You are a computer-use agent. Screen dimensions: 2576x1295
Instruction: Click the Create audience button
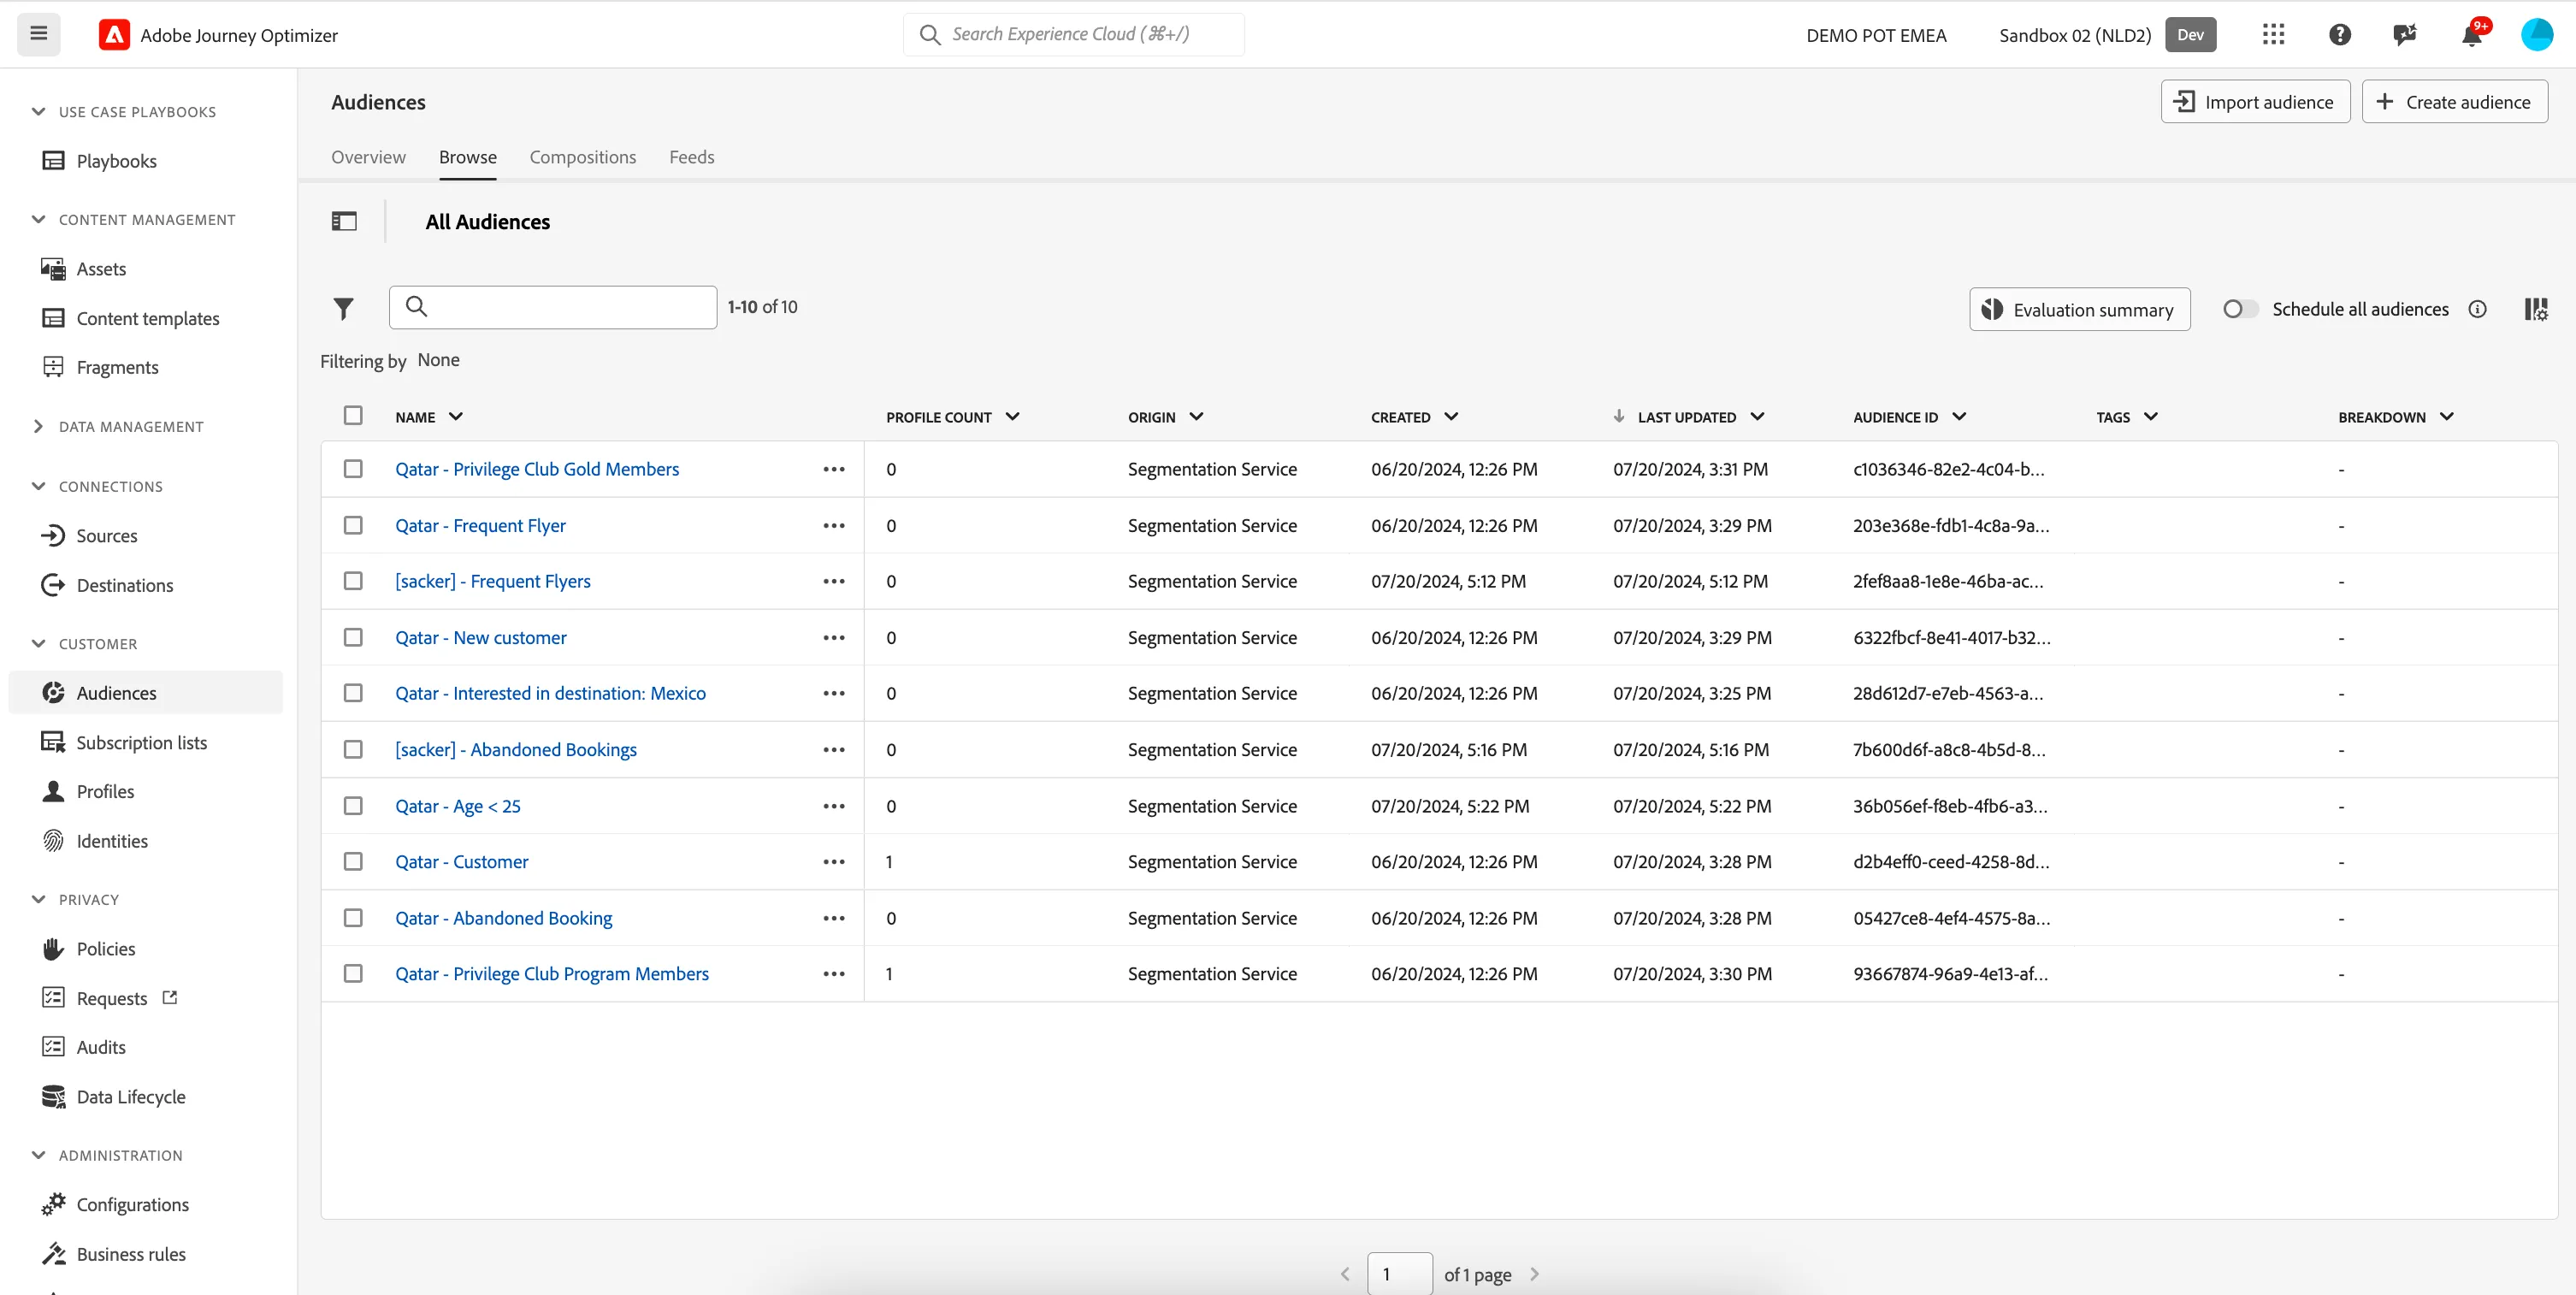(2454, 101)
